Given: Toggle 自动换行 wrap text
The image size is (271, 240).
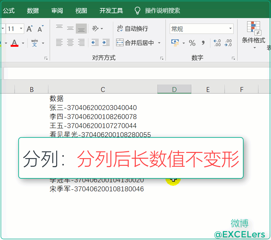Looking at the screenshot, I should point(133,29).
